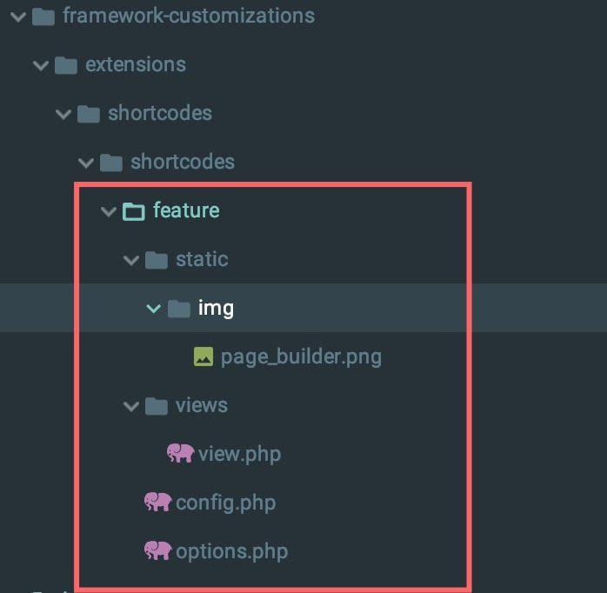607x593 pixels.
Task: Click the view.php elephant icon
Action: click(x=180, y=453)
